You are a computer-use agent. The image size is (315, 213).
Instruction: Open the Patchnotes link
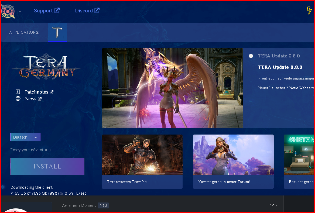click(37, 92)
